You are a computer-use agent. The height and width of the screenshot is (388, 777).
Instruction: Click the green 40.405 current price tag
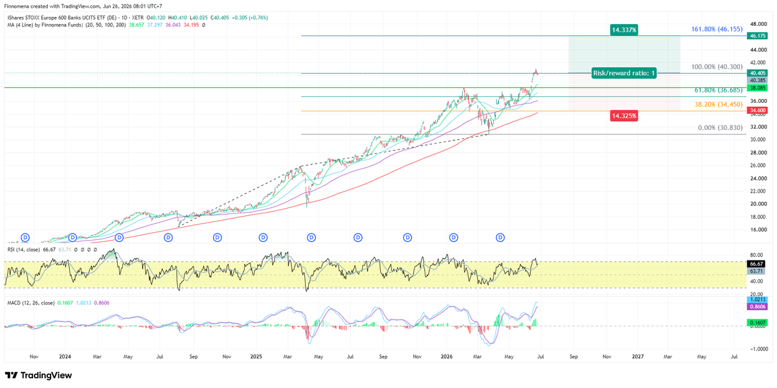tap(758, 73)
